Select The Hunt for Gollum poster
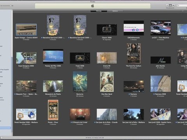187x140 pixels. coord(134,53)
